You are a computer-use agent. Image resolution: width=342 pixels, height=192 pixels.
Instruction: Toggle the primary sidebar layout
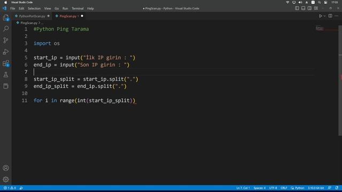(x=297, y=9)
